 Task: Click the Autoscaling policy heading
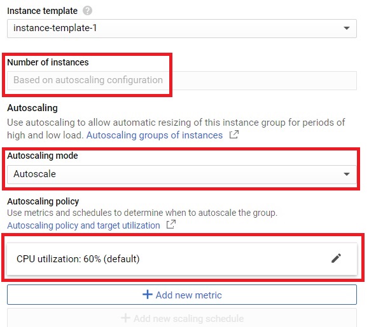[43, 201]
